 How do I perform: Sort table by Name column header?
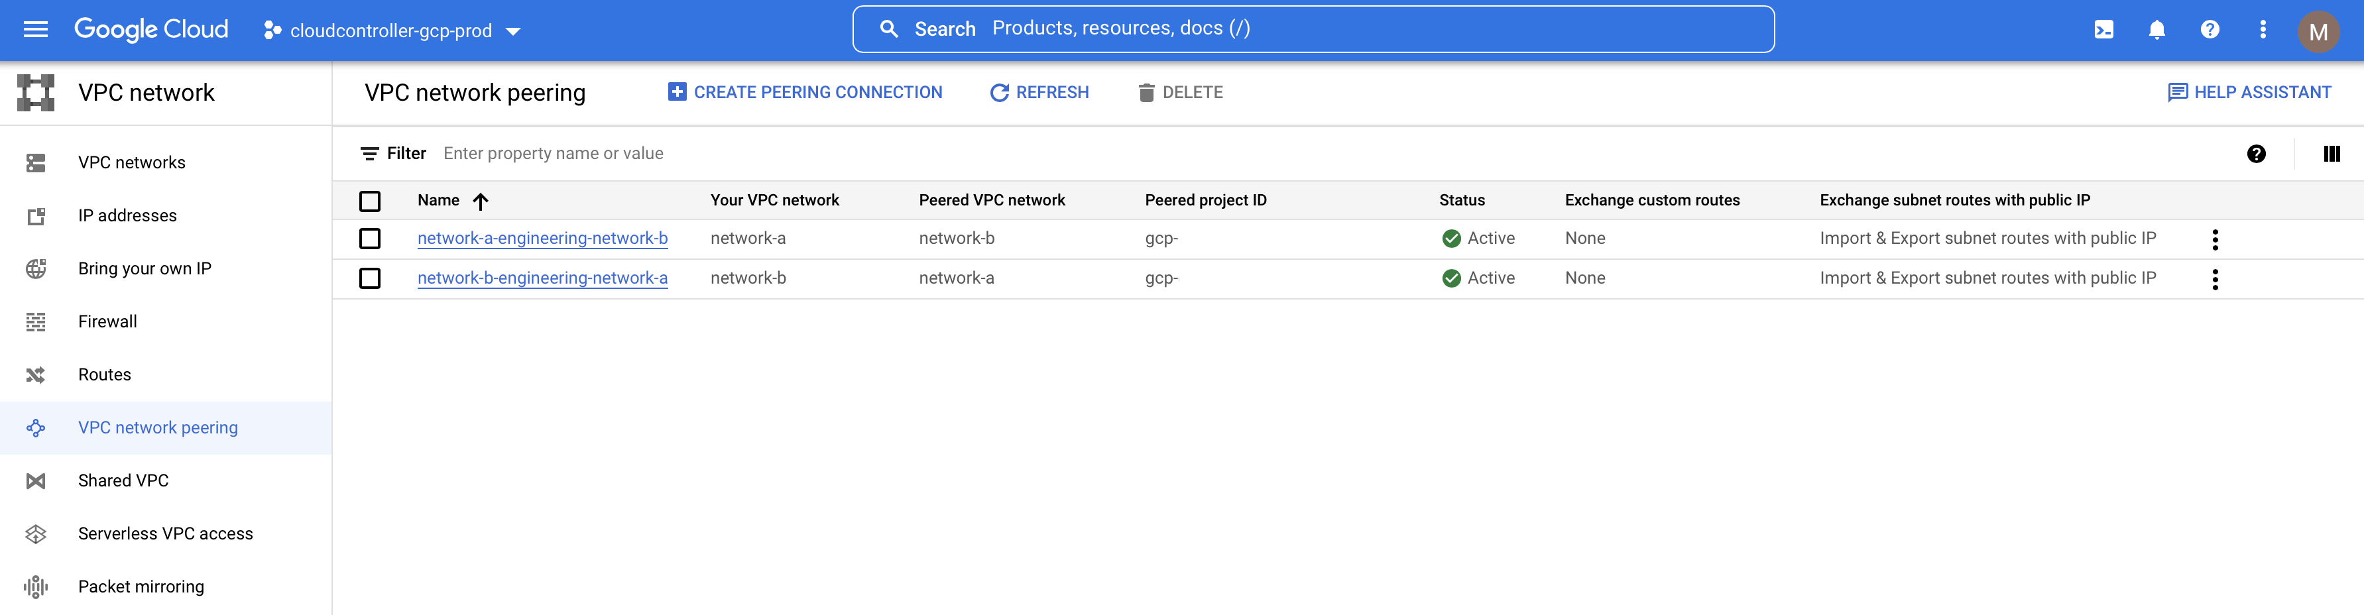point(439,200)
